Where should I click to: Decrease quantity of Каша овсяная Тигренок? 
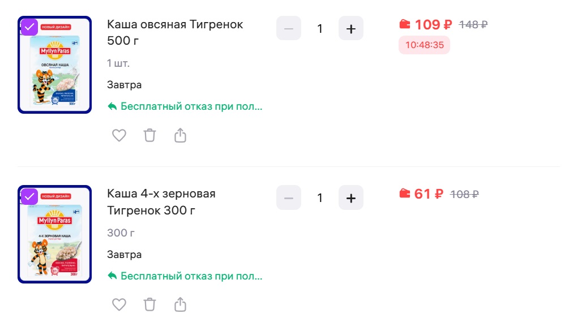click(x=289, y=28)
